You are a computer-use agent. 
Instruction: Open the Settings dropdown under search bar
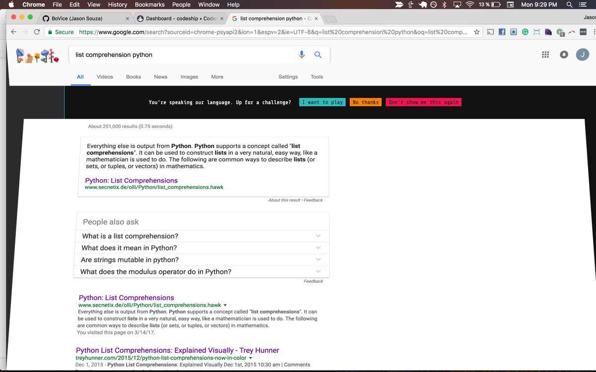(x=288, y=77)
